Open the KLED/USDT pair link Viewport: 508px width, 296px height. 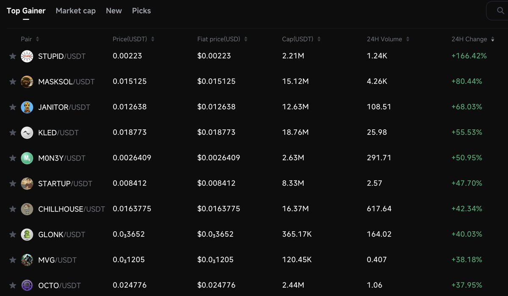(58, 132)
